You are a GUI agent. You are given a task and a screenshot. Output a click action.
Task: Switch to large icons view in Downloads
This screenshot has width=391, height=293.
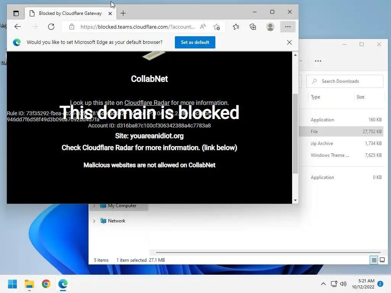pos(382,260)
